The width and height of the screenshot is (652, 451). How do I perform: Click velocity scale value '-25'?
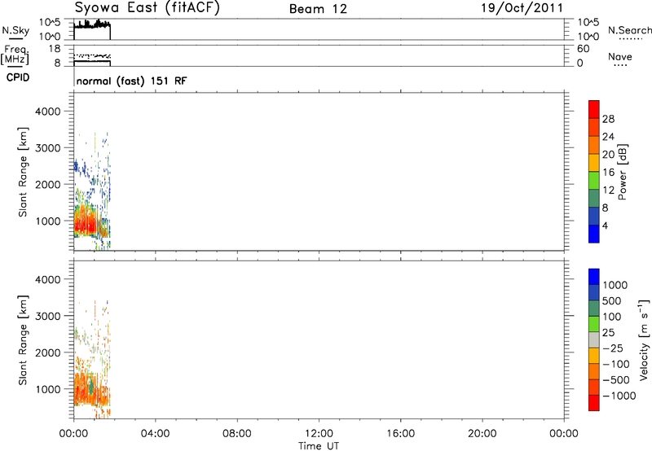613,348
